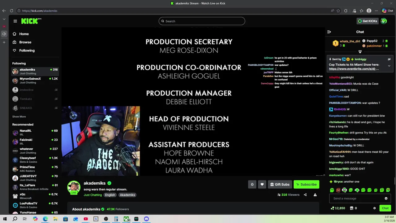Screen dimensions: 396x223
Task: Open the MyronGainesX channel in the Following list
Action: (35, 81)
